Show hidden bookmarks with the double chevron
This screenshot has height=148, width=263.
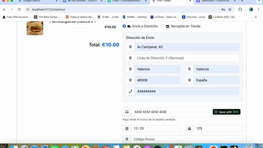pyautogui.click(x=256, y=17)
